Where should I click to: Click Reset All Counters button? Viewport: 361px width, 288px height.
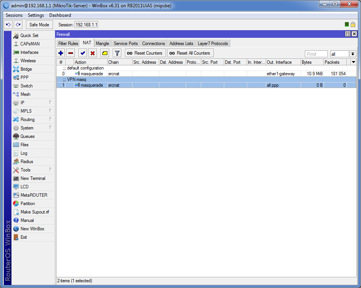tap(190, 53)
